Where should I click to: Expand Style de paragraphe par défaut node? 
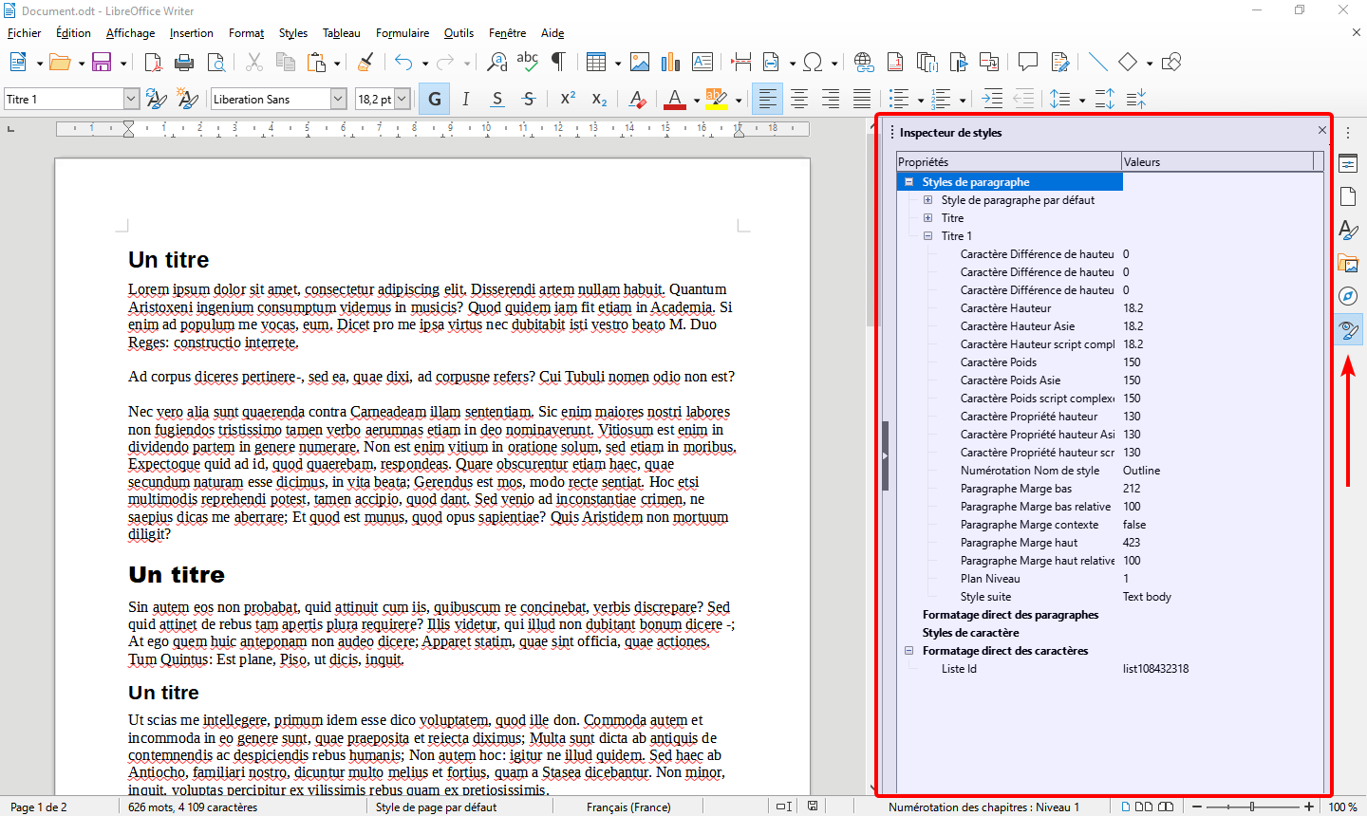click(927, 200)
